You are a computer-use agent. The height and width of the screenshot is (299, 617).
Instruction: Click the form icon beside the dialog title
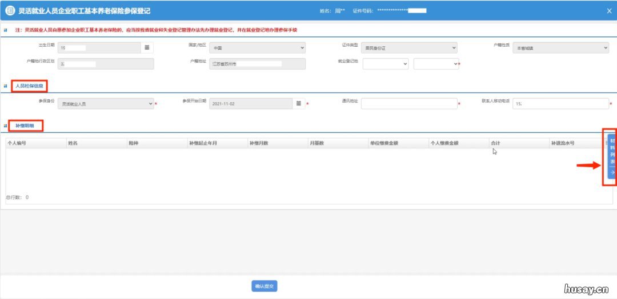(10, 11)
